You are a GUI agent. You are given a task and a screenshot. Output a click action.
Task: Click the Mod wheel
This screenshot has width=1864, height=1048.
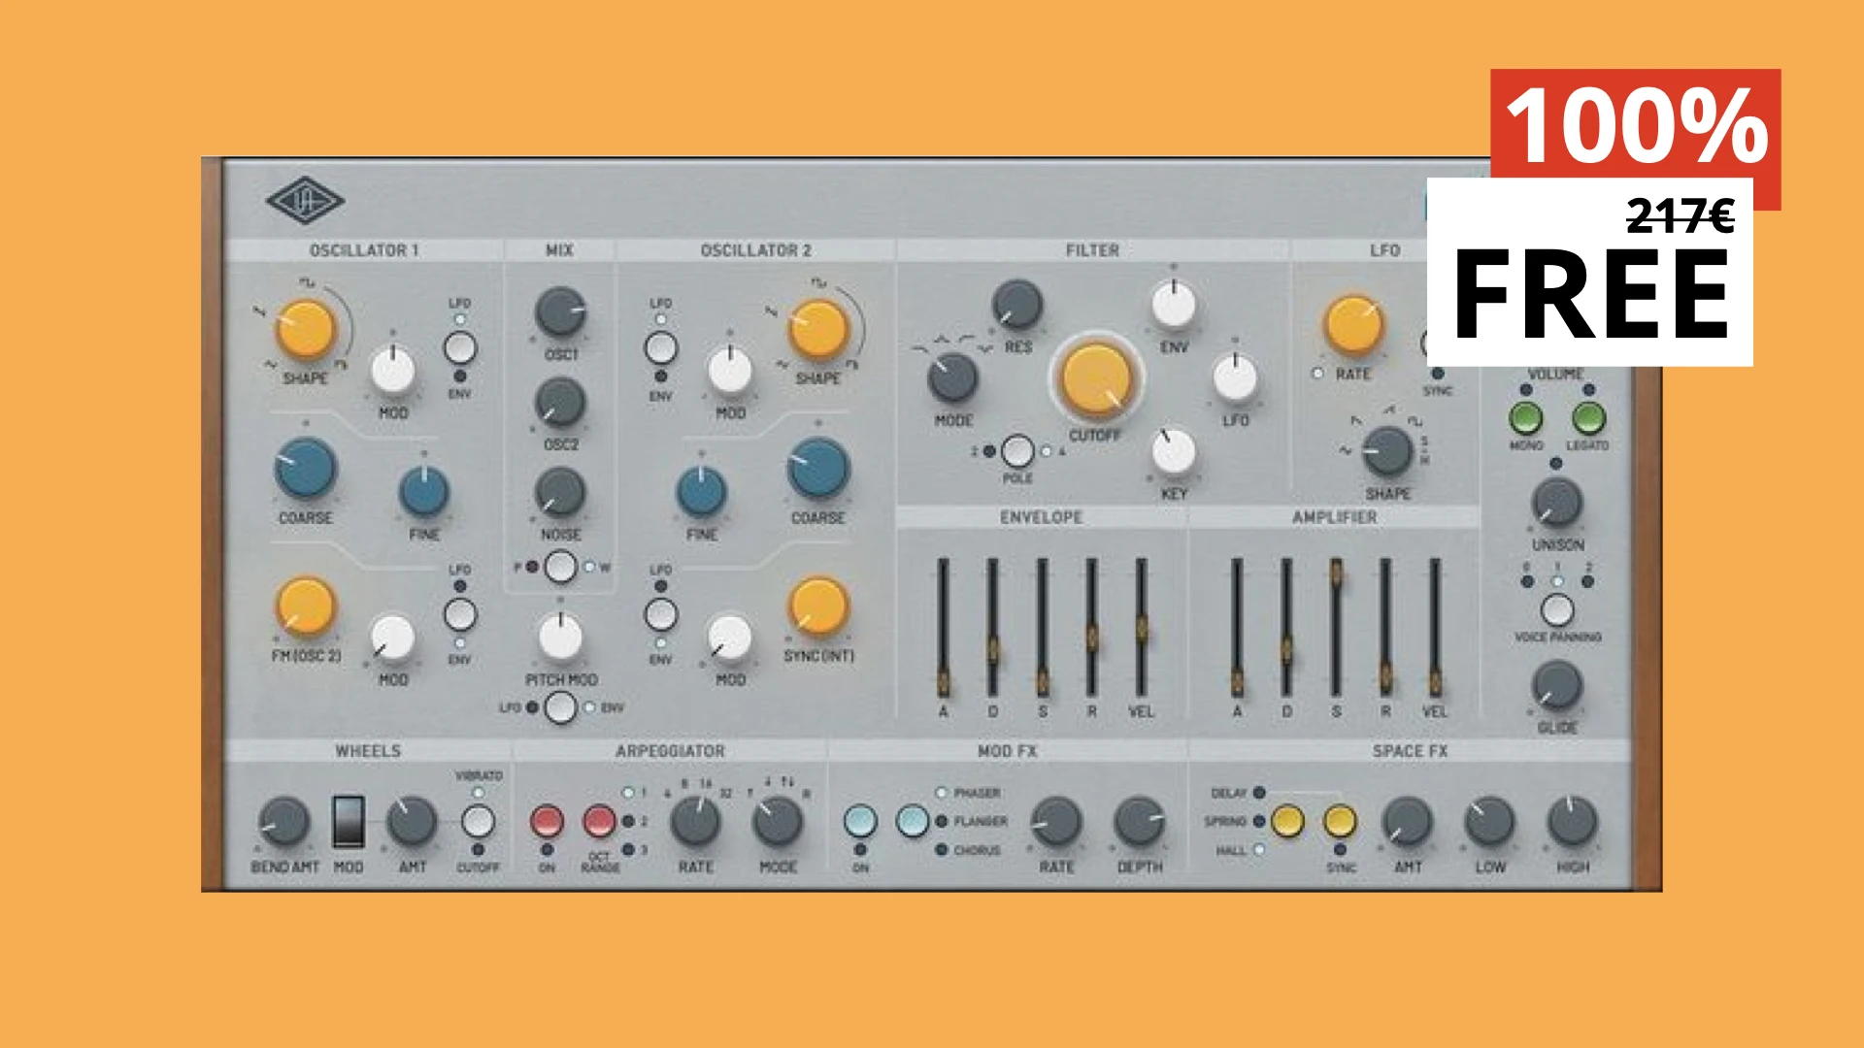click(x=349, y=821)
